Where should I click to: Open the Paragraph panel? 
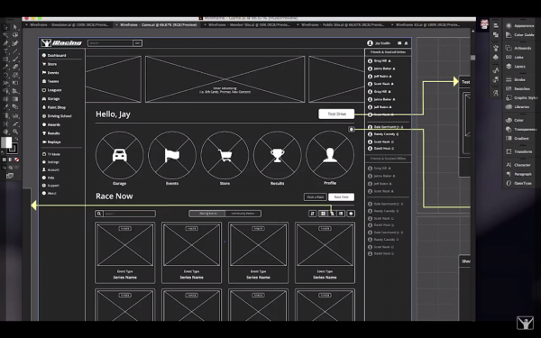519,174
